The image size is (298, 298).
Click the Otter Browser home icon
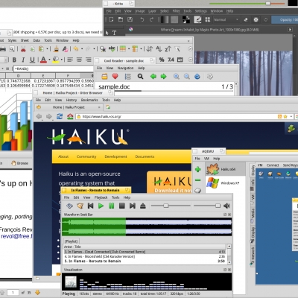coord(70,116)
